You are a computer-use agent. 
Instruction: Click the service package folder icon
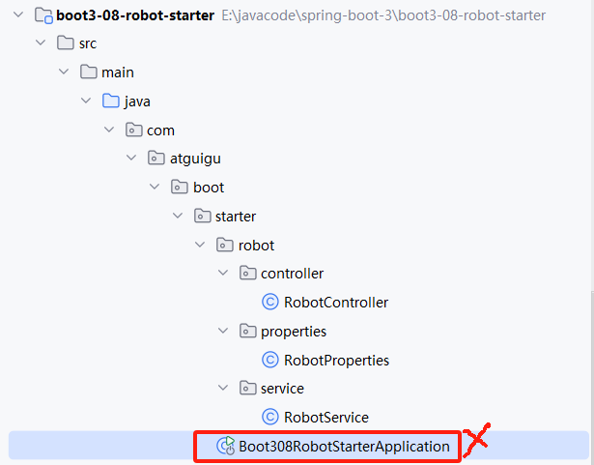(248, 388)
